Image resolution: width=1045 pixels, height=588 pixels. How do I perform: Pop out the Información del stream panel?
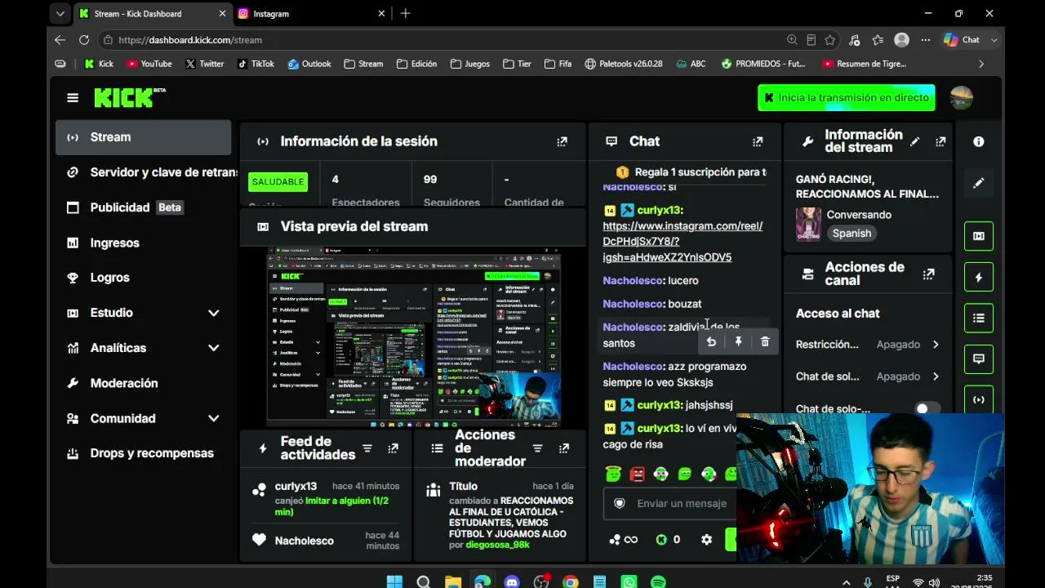point(940,141)
